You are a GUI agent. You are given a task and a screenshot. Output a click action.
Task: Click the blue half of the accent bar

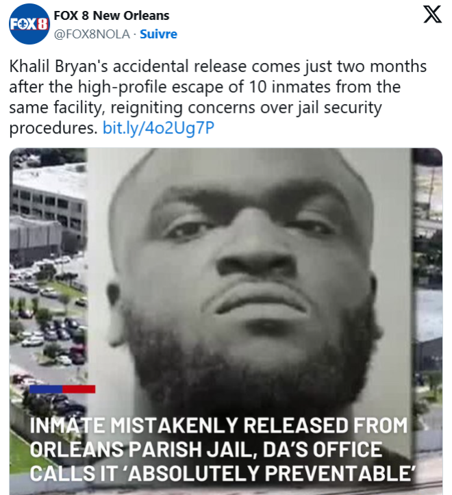click(x=46, y=389)
